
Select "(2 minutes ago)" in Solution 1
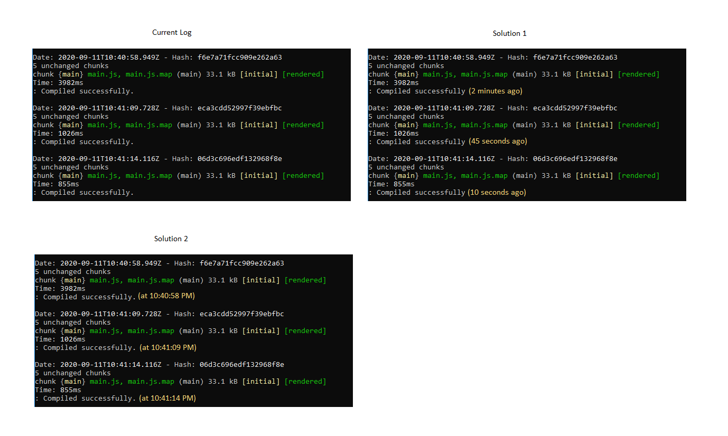pyautogui.click(x=495, y=91)
